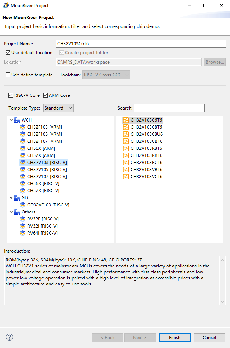
Task: Open help via the question mark icon
Action: point(10,337)
